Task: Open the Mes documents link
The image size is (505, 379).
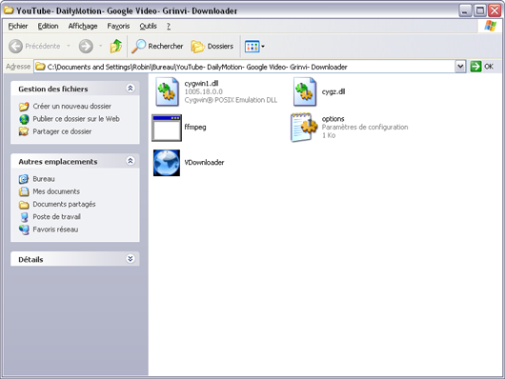Action: click(56, 191)
